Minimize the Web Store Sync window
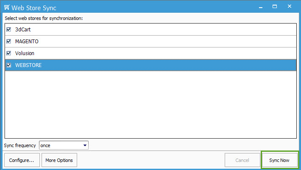The image size is (301, 170). click(x=260, y=7)
